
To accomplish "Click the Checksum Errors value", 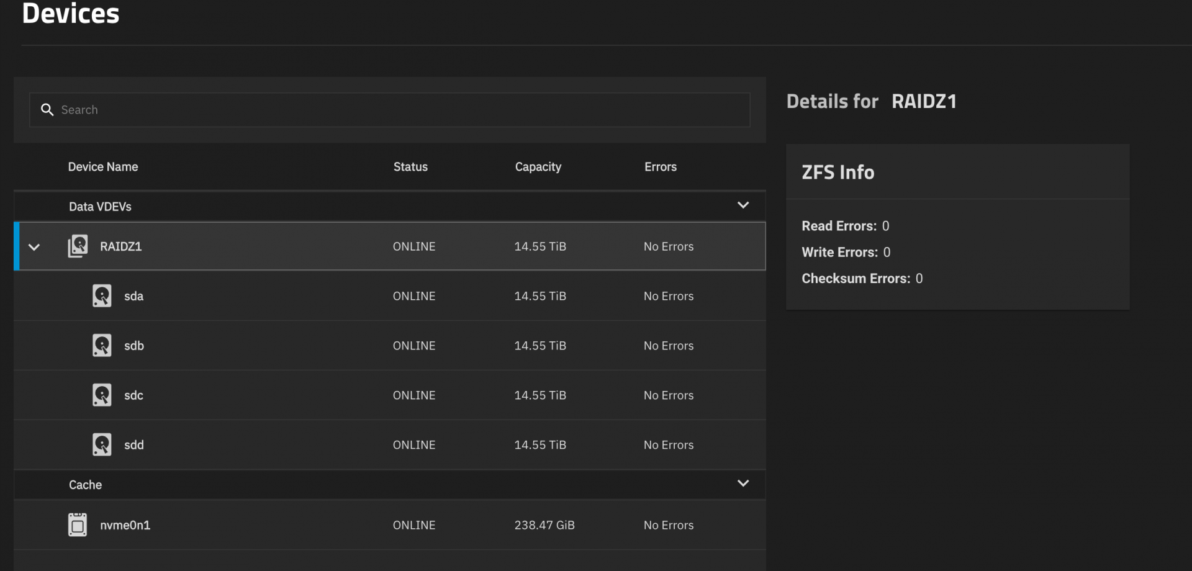I will click(x=919, y=279).
